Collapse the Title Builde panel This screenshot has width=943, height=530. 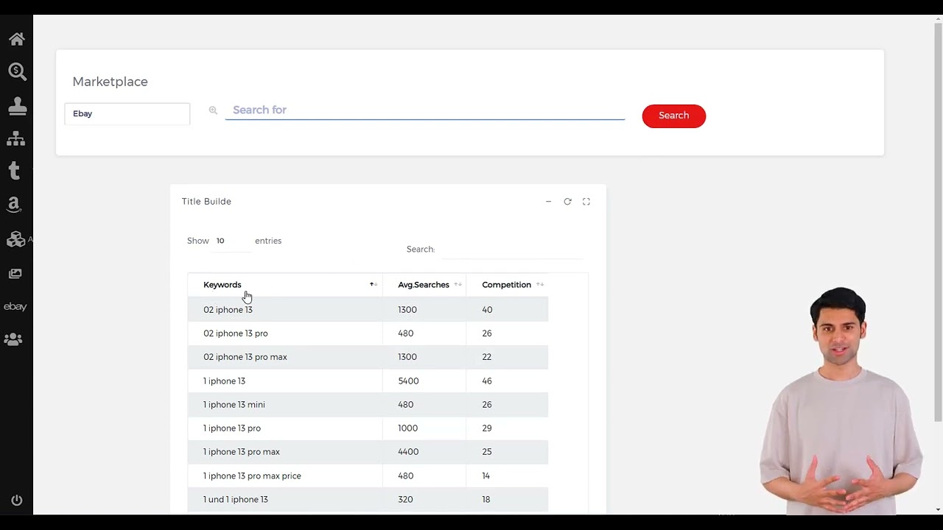tap(548, 202)
